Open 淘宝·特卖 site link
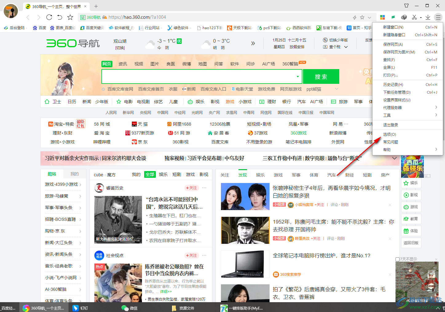This screenshot has height=312, width=445. point(61,124)
